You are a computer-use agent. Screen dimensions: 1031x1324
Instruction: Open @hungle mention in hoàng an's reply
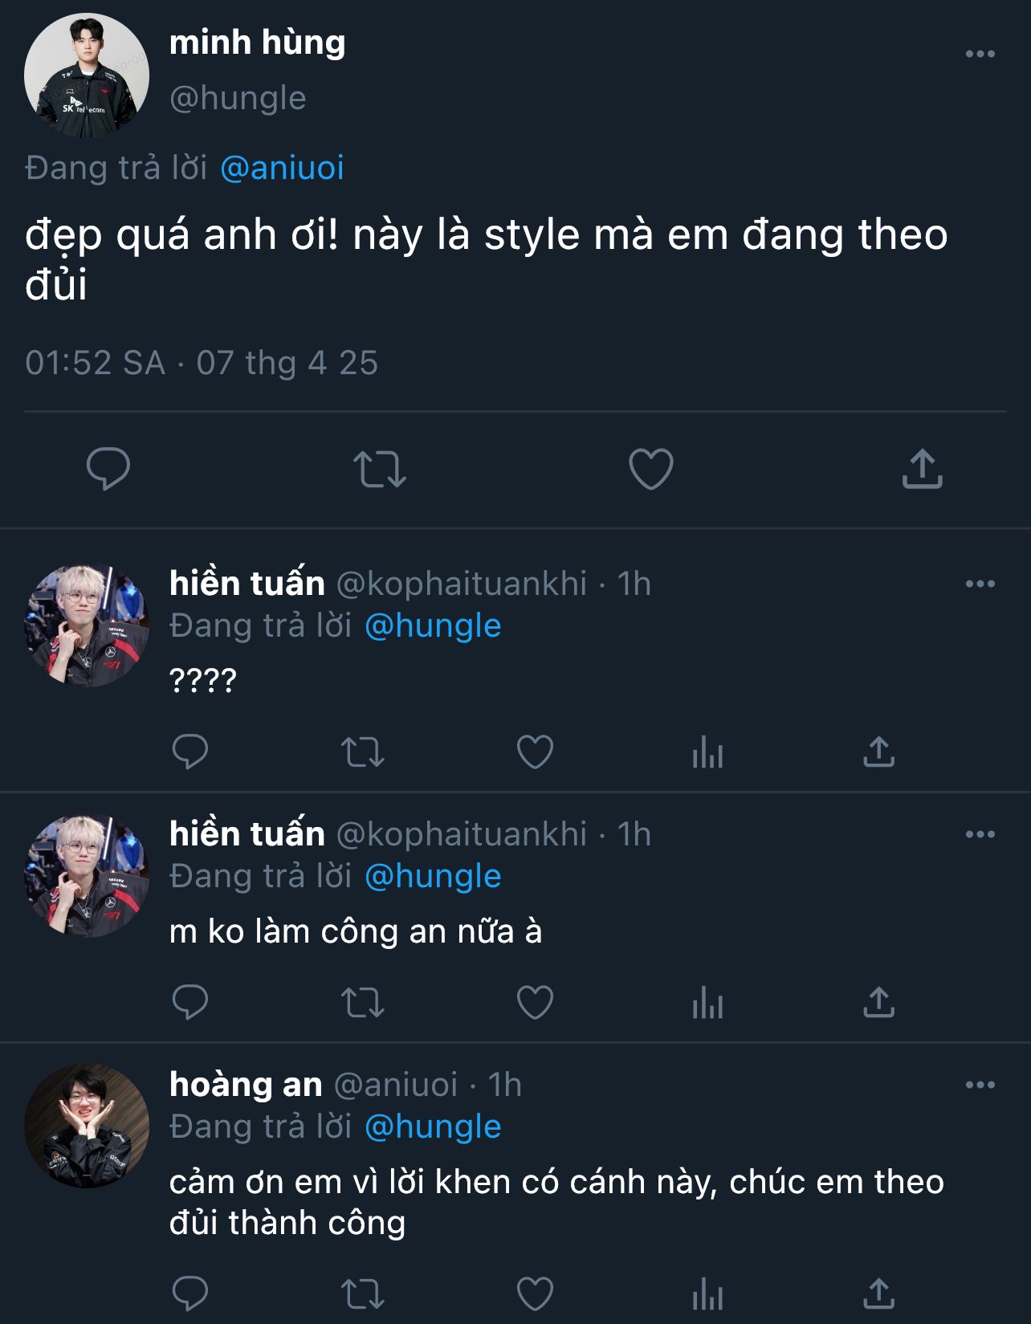433,1126
